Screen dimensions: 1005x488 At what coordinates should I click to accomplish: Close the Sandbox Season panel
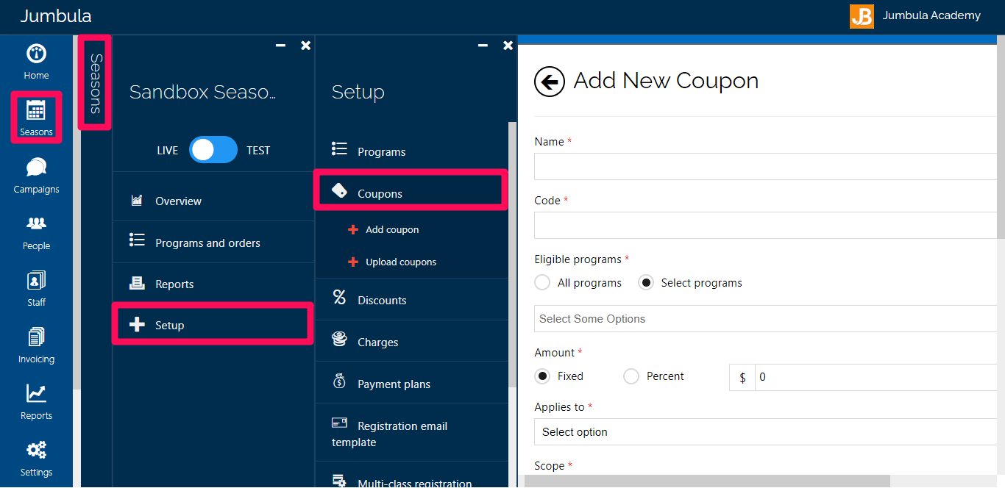coord(306,46)
